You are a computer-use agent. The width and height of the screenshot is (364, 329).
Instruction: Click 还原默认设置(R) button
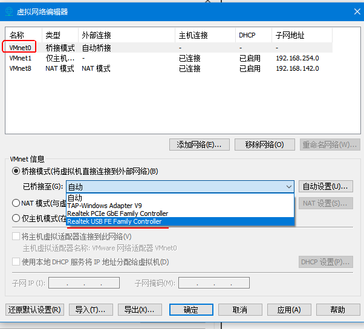tap(34, 310)
